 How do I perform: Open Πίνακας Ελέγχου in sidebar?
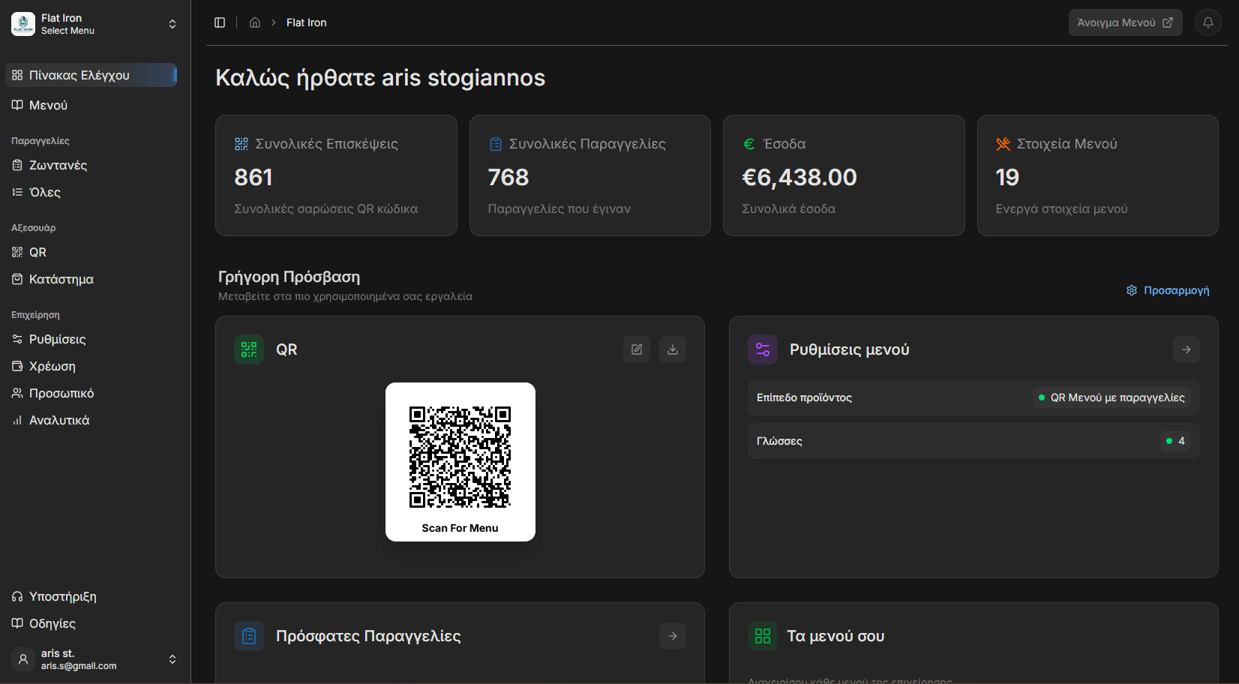tap(91, 75)
